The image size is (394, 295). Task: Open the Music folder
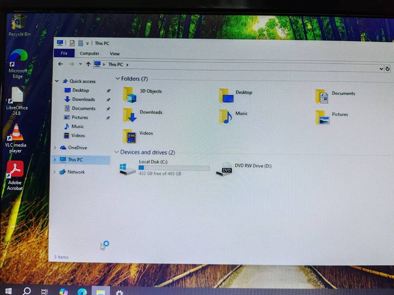point(225,116)
